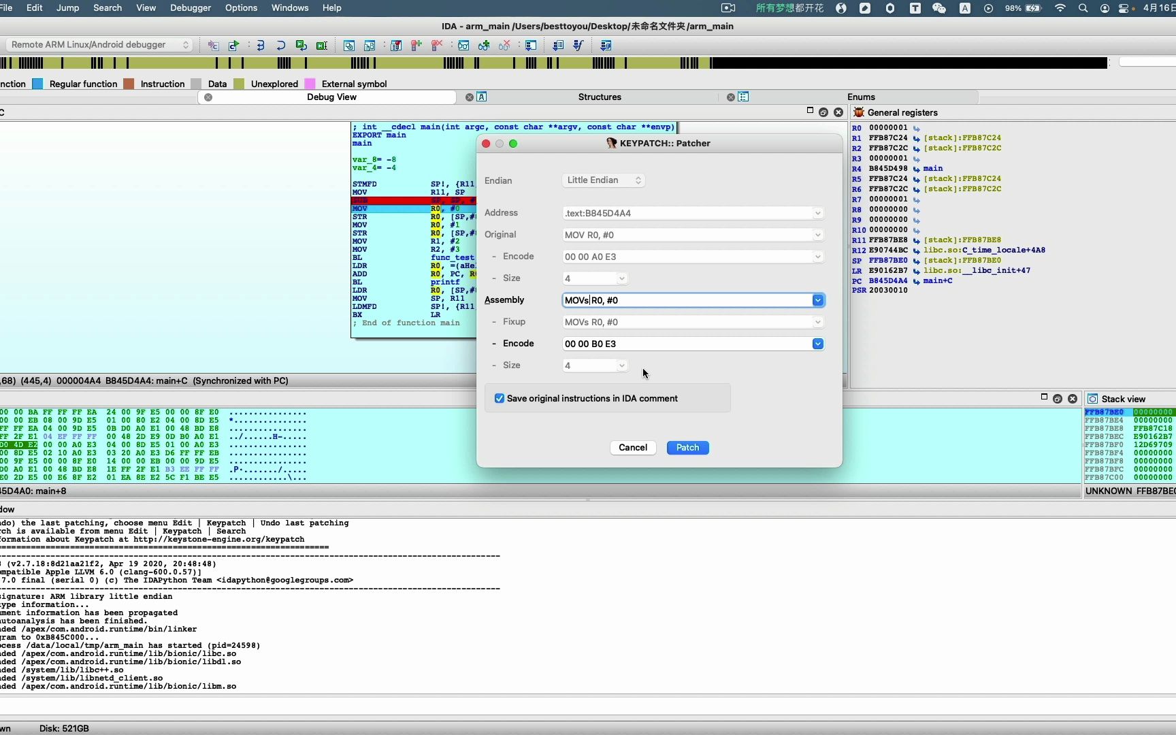Image resolution: width=1176 pixels, height=735 pixels.
Task: Open macOS Control Center icon
Action: [x=1124, y=8]
